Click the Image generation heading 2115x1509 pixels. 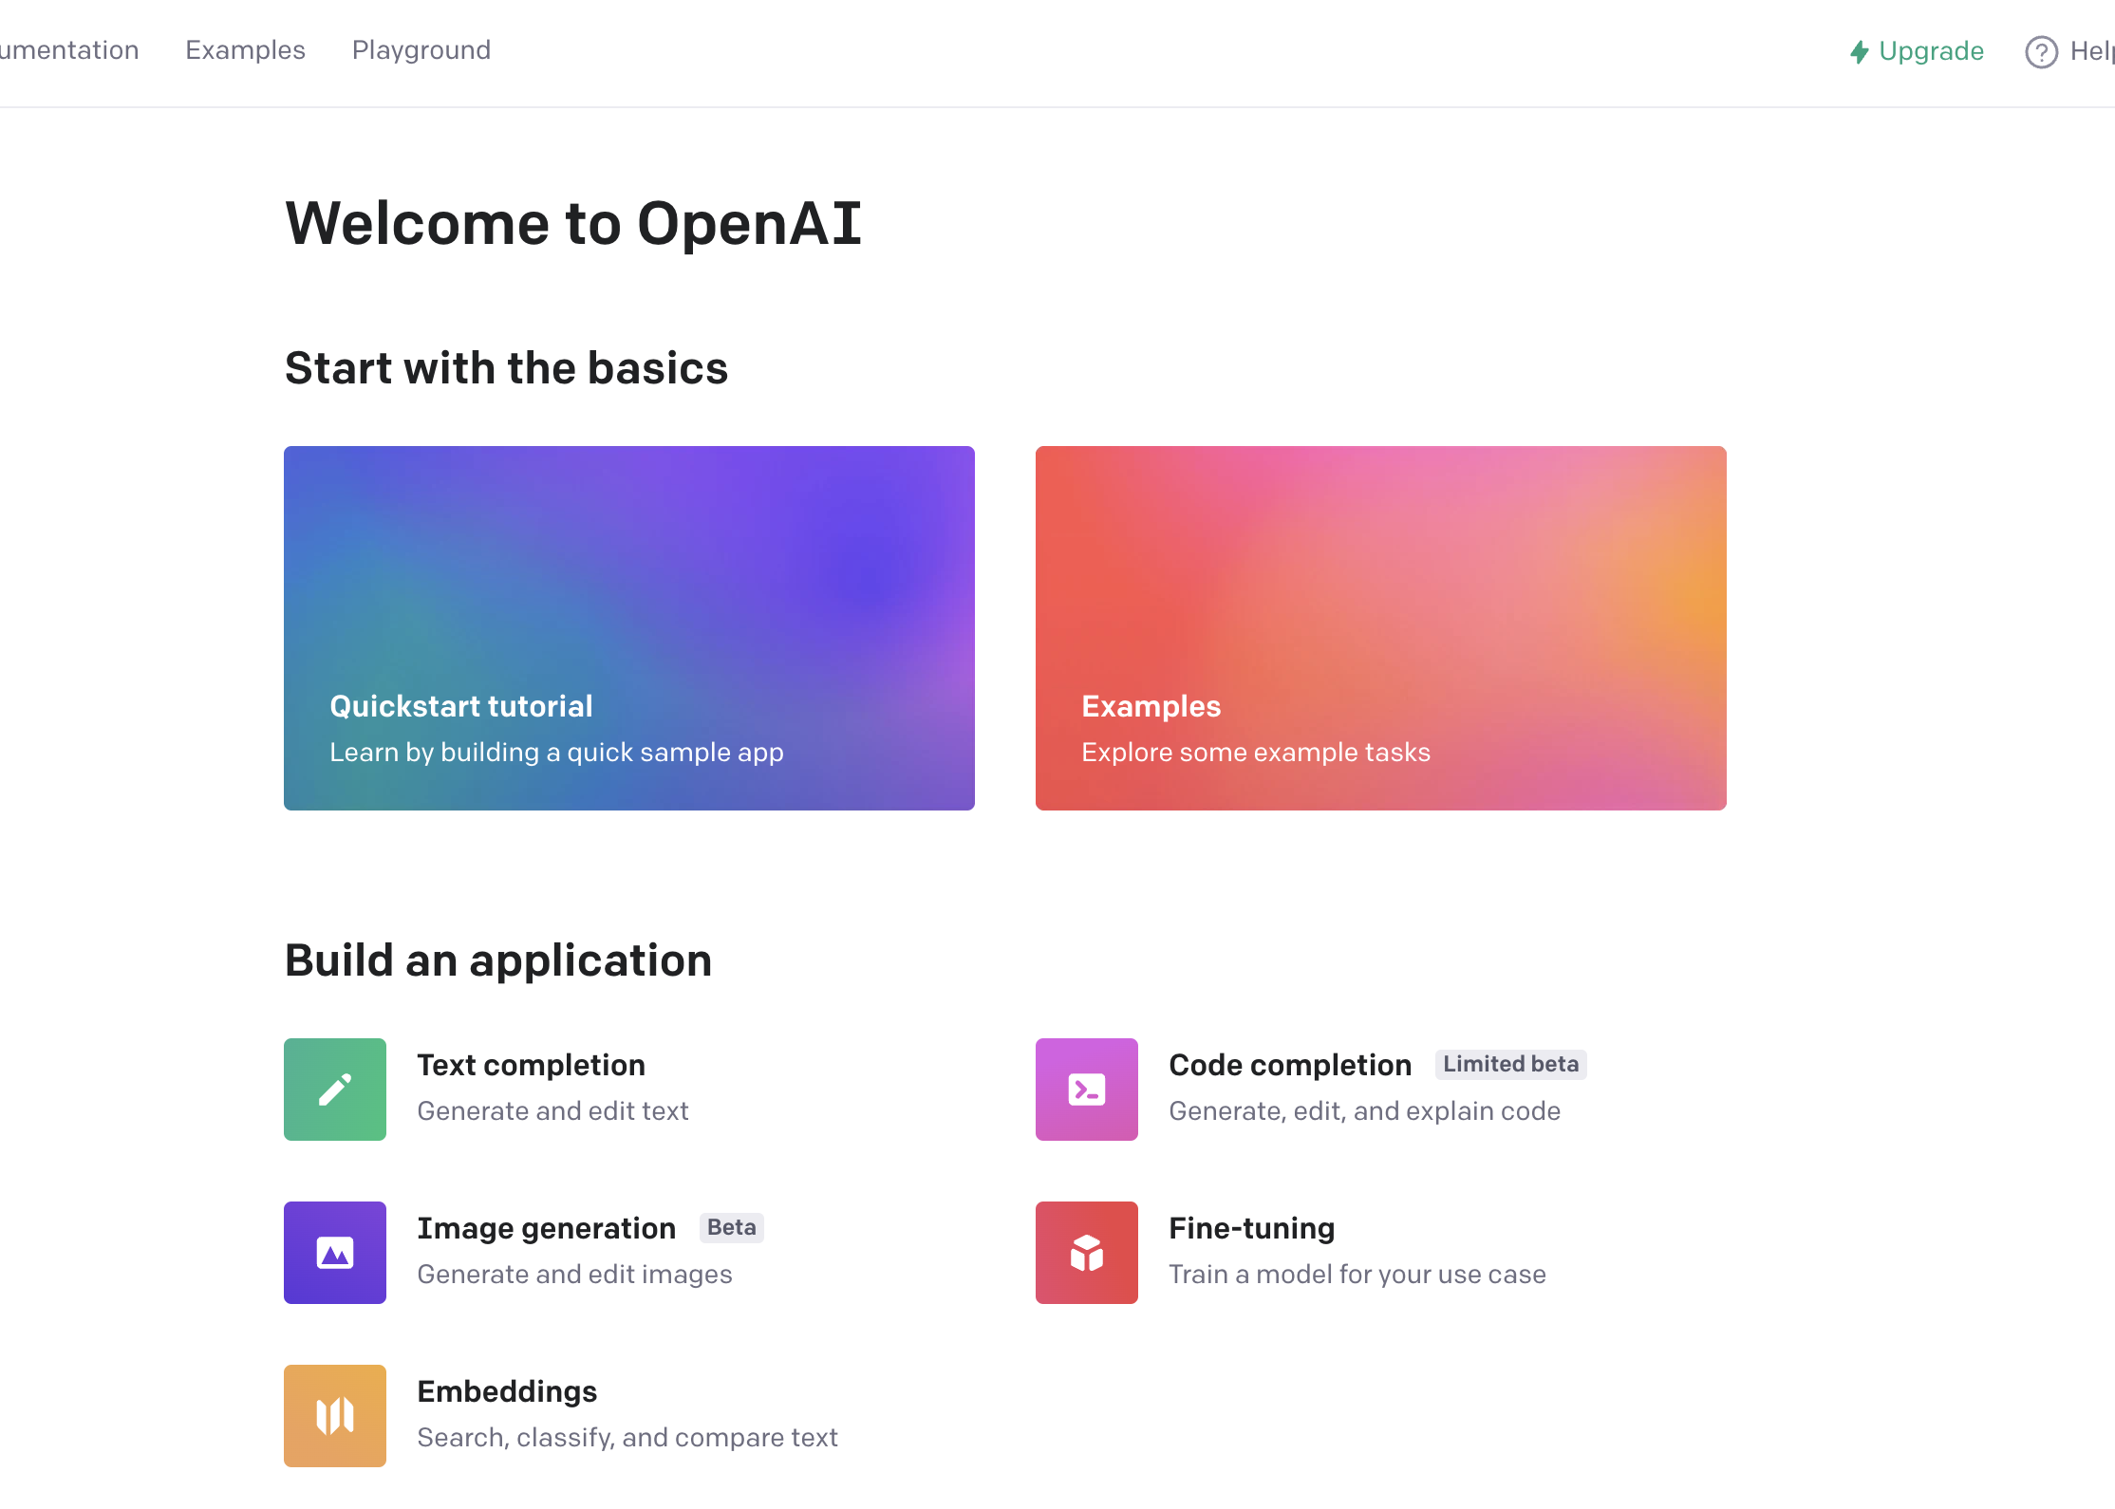coord(546,1228)
